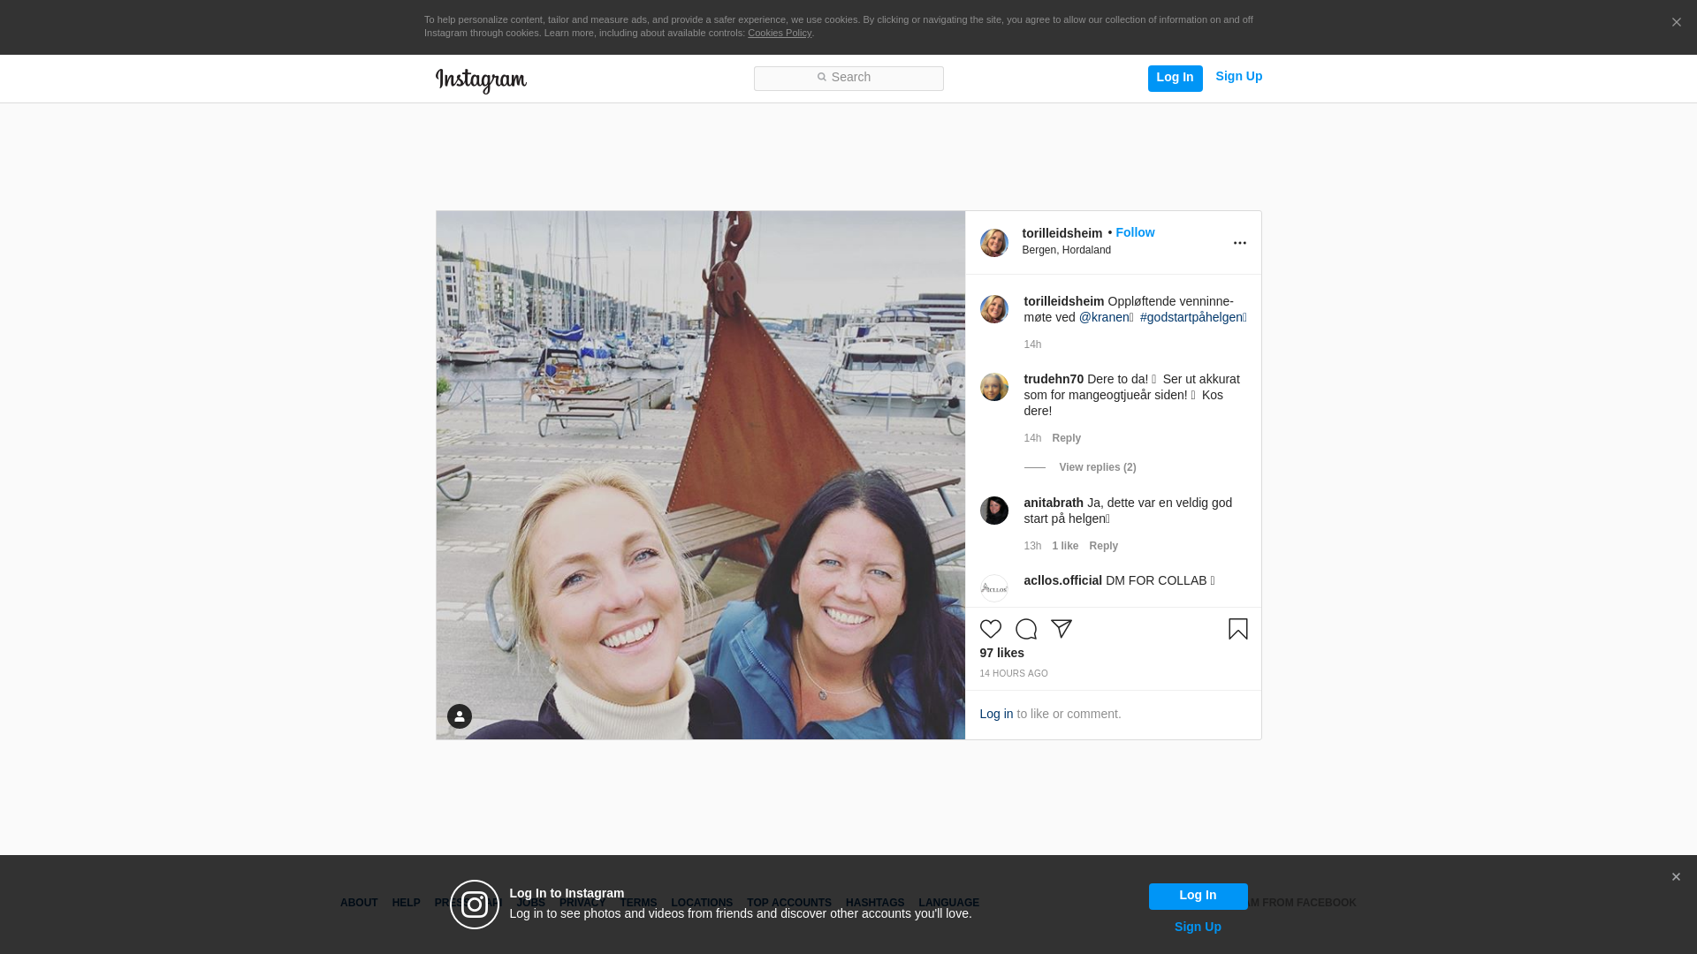
Task: Open the Cookies Policy link
Action: tap(779, 33)
